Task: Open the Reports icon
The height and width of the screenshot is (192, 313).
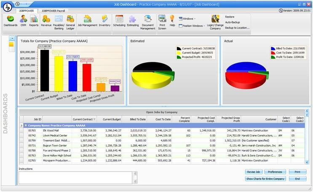Action: coord(34,21)
